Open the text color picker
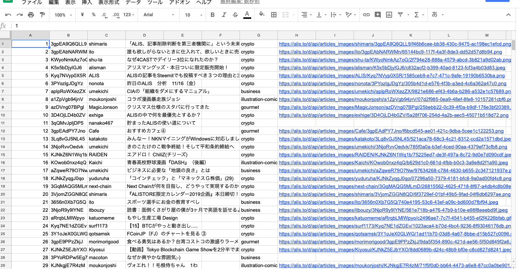 (247, 15)
